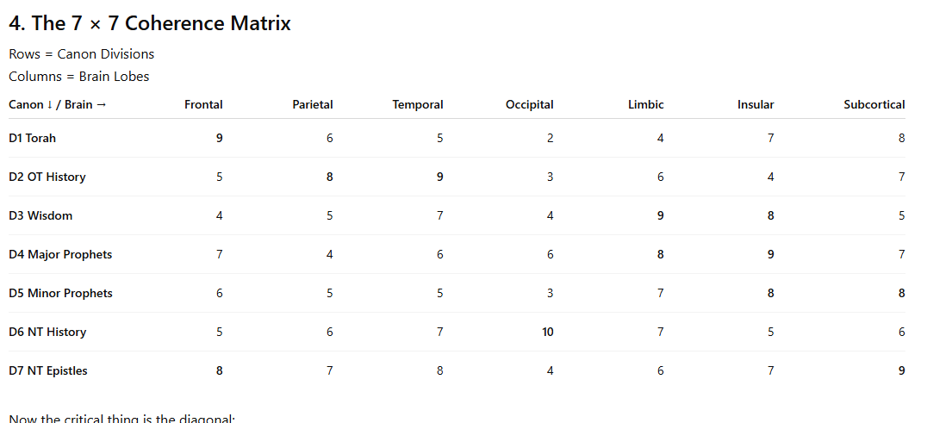Click the D2 OT History row label

pyautogui.click(x=47, y=177)
